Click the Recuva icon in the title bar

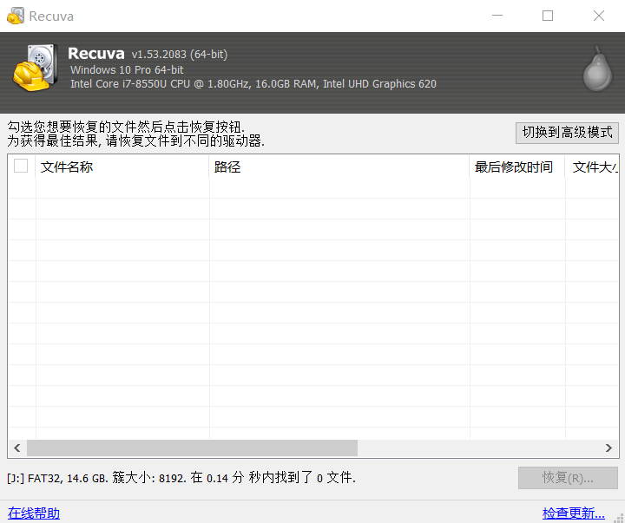click(15, 16)
